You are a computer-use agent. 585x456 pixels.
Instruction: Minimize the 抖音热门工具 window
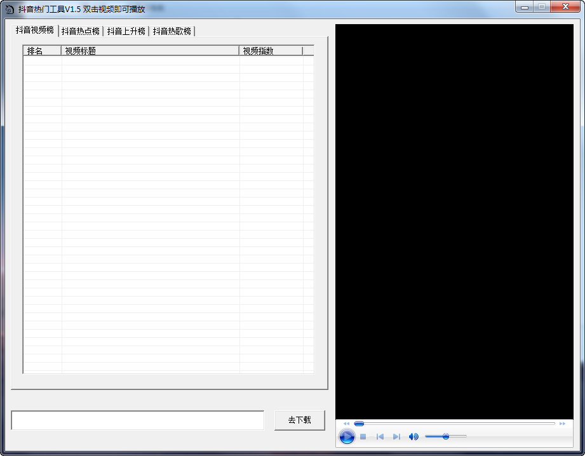[x=525, y=7]
